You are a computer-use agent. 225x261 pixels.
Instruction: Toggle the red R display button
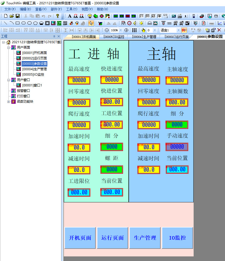184,30
